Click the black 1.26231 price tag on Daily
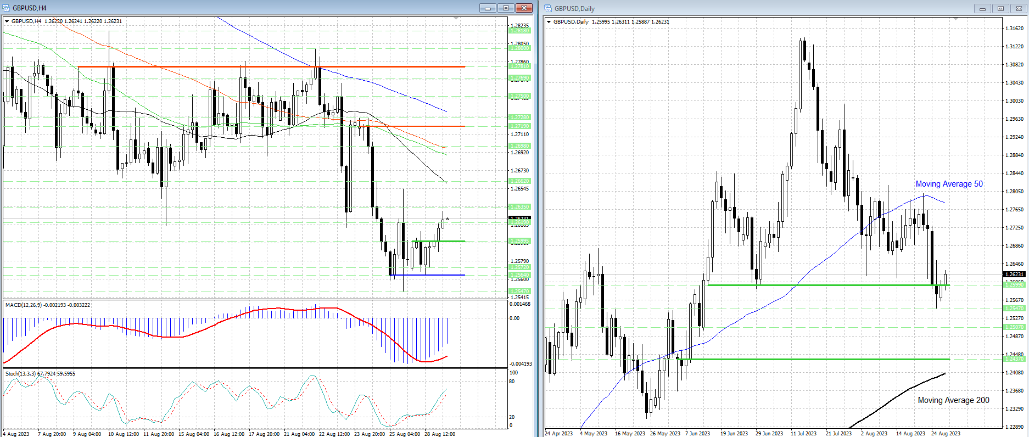Screen dimensions: 1029x437 point(1014,274)
